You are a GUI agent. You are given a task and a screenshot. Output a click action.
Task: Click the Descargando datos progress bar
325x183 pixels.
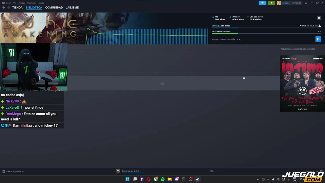266,28
